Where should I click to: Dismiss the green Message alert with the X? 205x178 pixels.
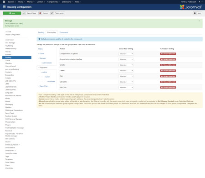coord(199,21)
